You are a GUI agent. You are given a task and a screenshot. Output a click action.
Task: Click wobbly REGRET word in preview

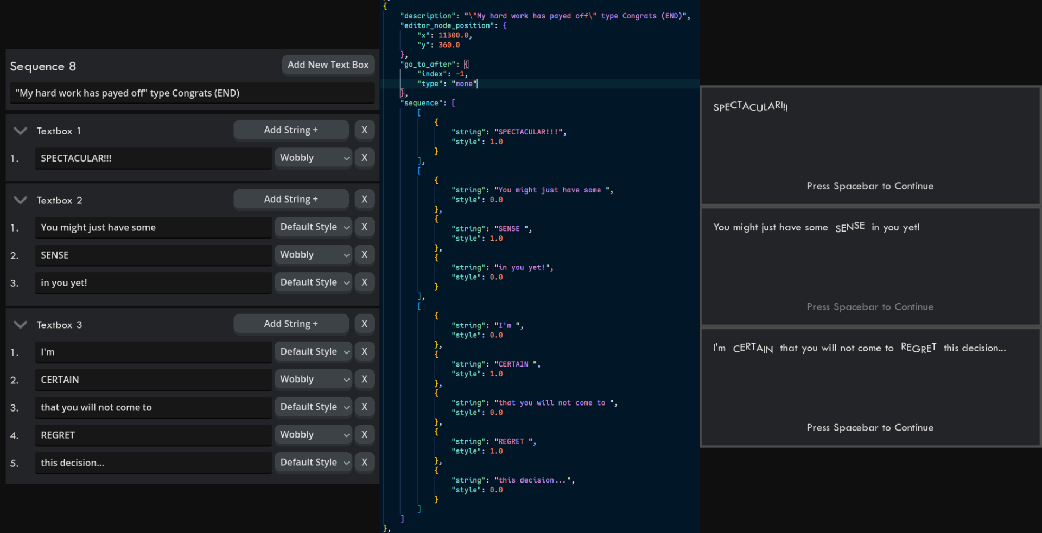[918, 348]
